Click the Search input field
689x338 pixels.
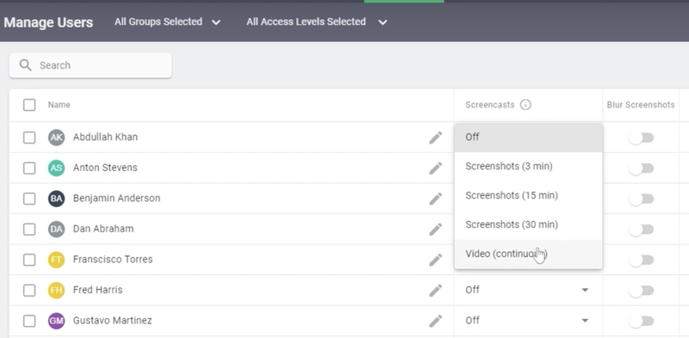[x=90, y=65]
